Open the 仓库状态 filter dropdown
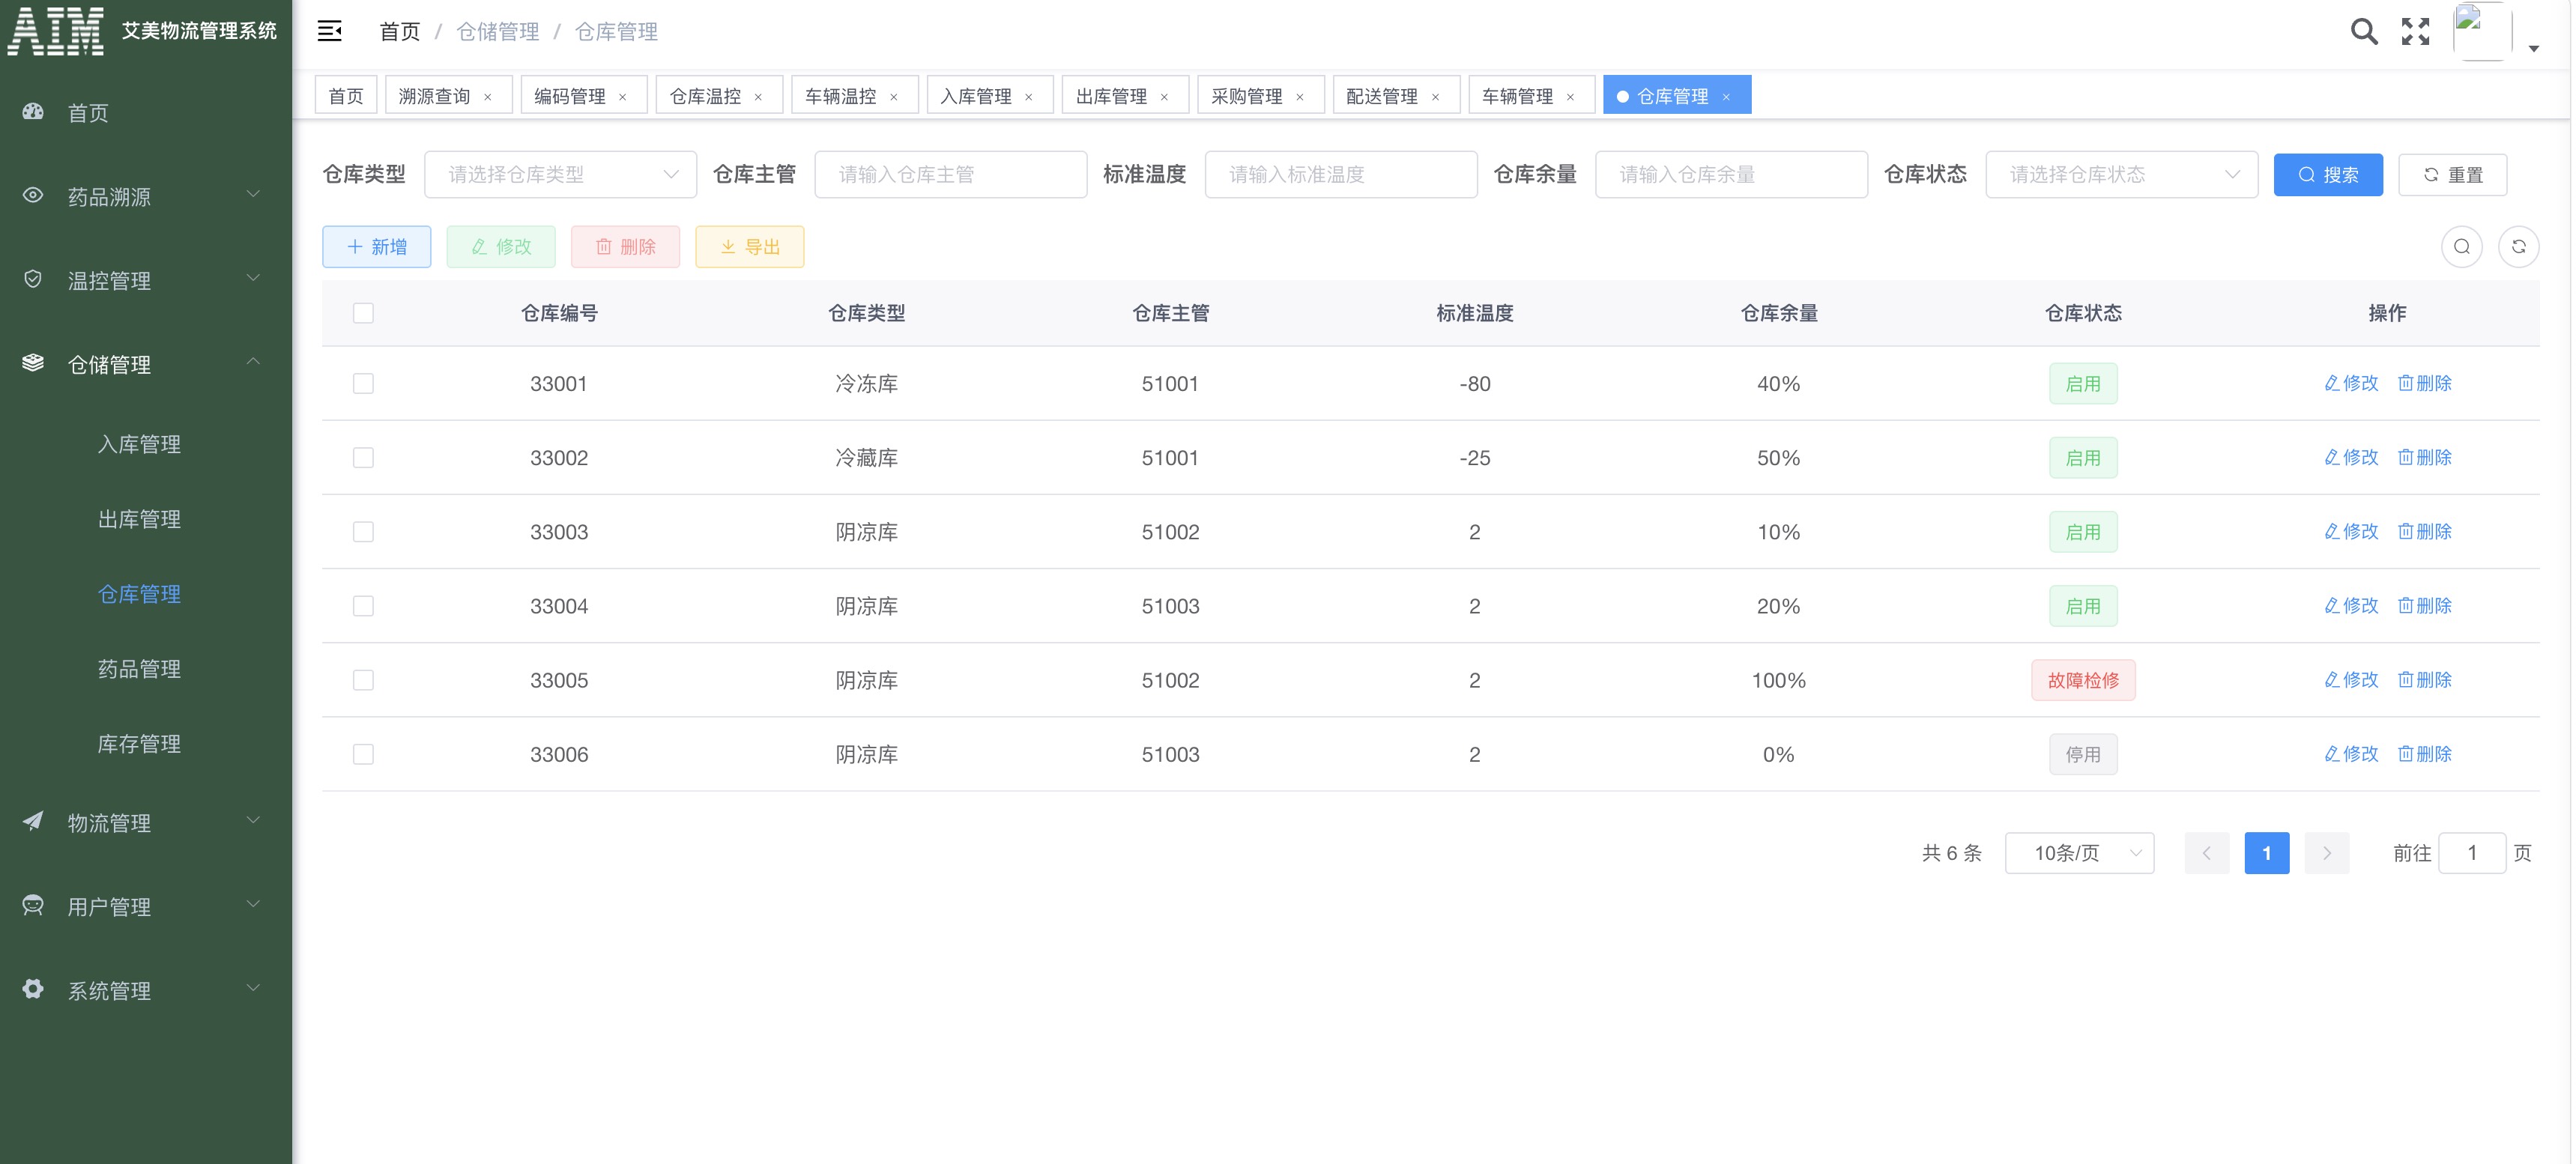Image resolution: width=2576 pixels, height=1164 pixels. point(2121,174)
